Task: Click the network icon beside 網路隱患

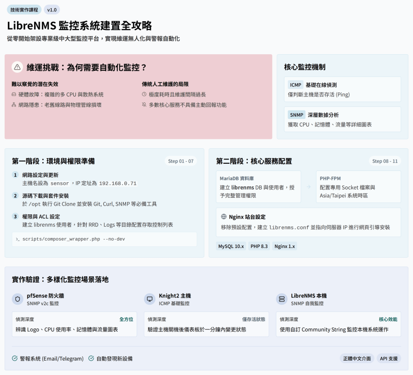Action: [14, 105]
